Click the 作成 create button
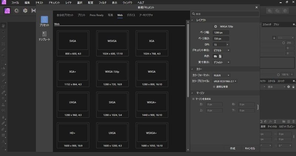296x156 pixels. point(233,149)
